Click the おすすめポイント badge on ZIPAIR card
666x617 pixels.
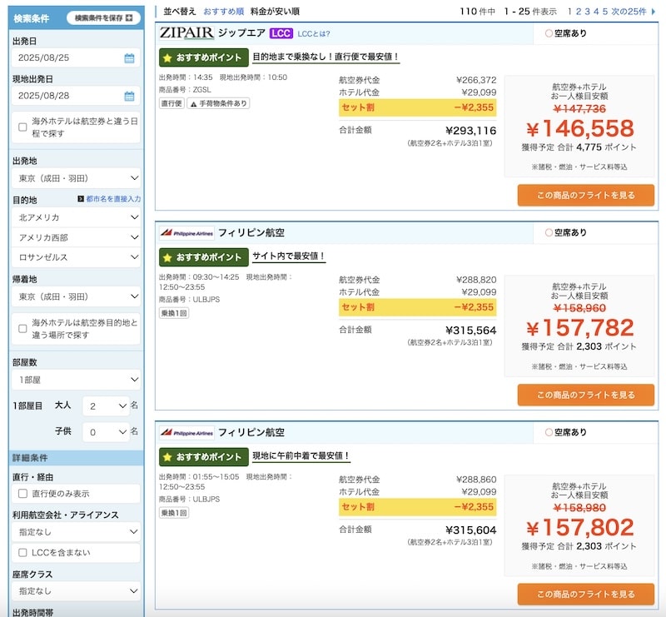[204, 57]
